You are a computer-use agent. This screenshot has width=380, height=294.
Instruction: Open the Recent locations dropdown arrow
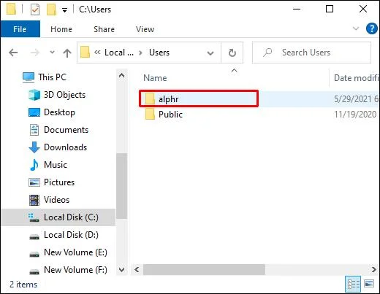[x=52, y=53]
